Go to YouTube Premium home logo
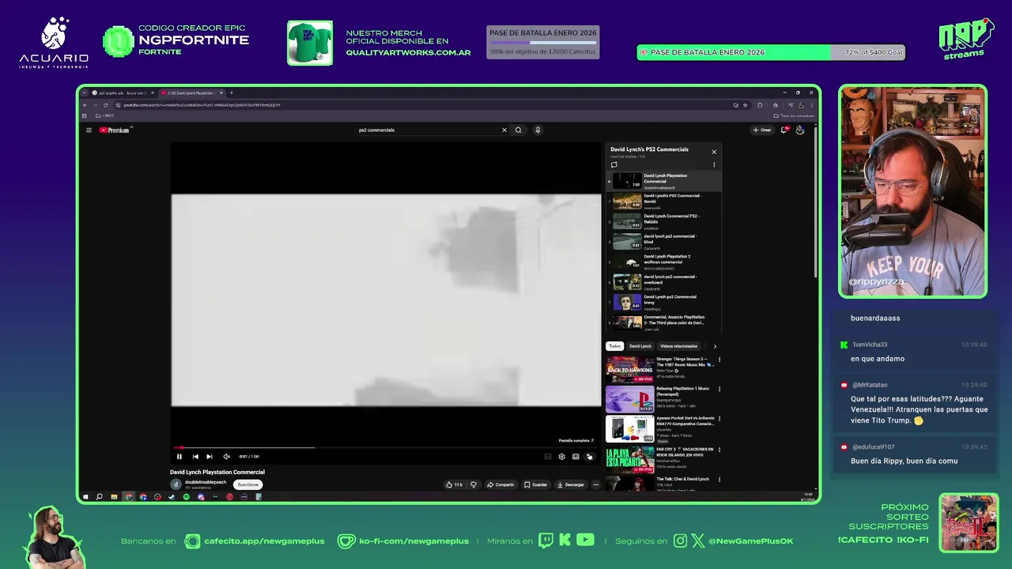 tap(115, 130)
